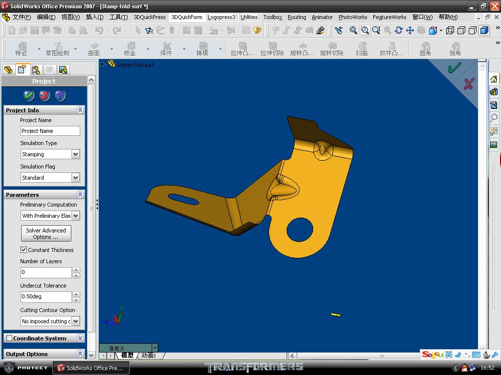The height and width of the screenshot is (375, 501).
Task: Collapse the Project Info section
Action: 80,110
